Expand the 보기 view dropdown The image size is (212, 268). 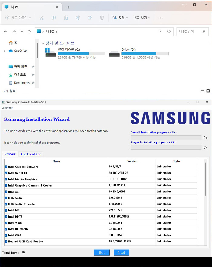click(x=142, y=18)
